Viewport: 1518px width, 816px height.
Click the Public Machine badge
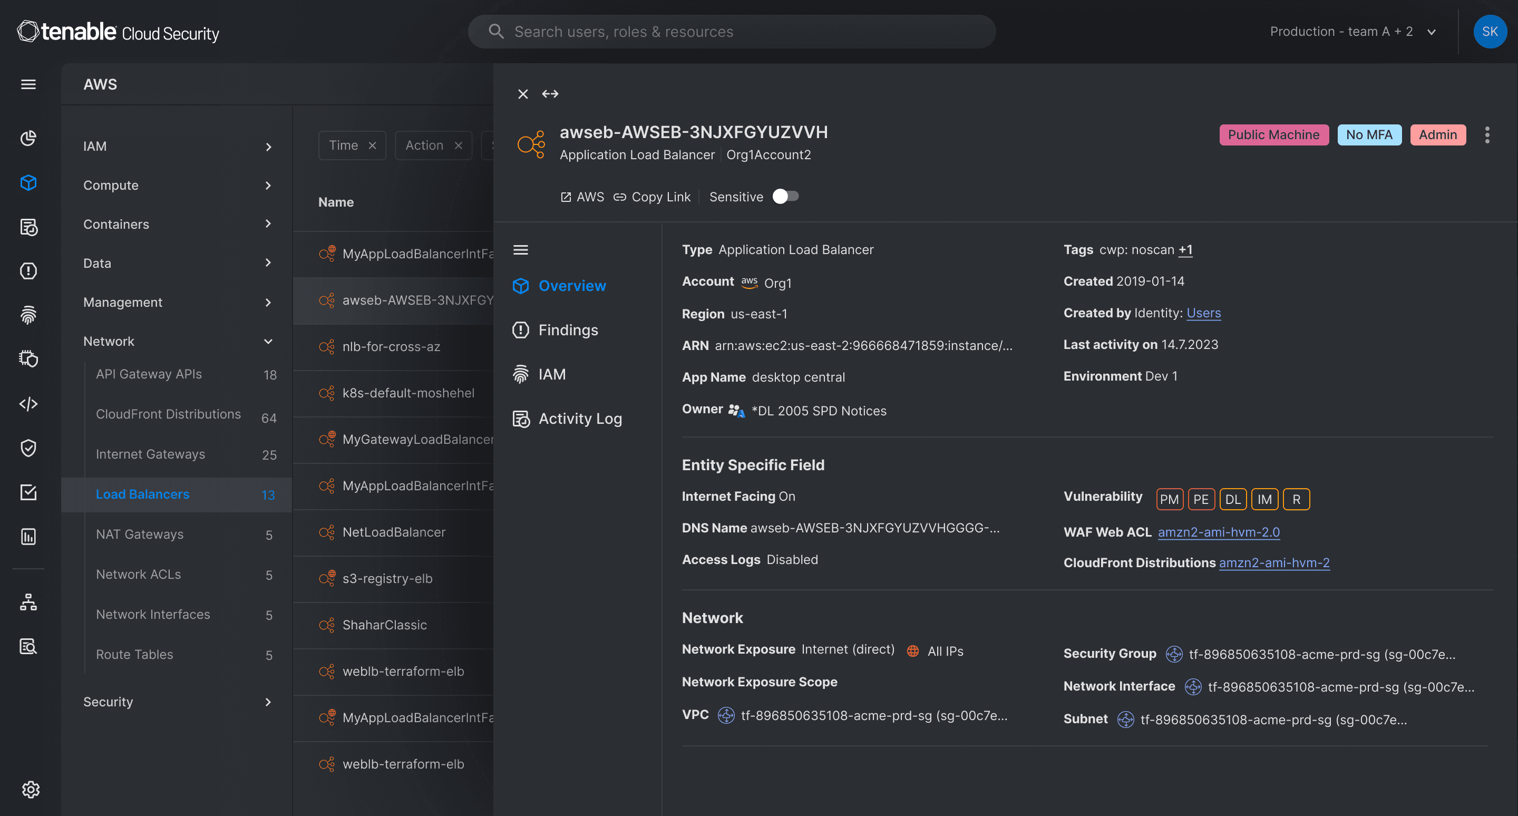point(1273,135)
